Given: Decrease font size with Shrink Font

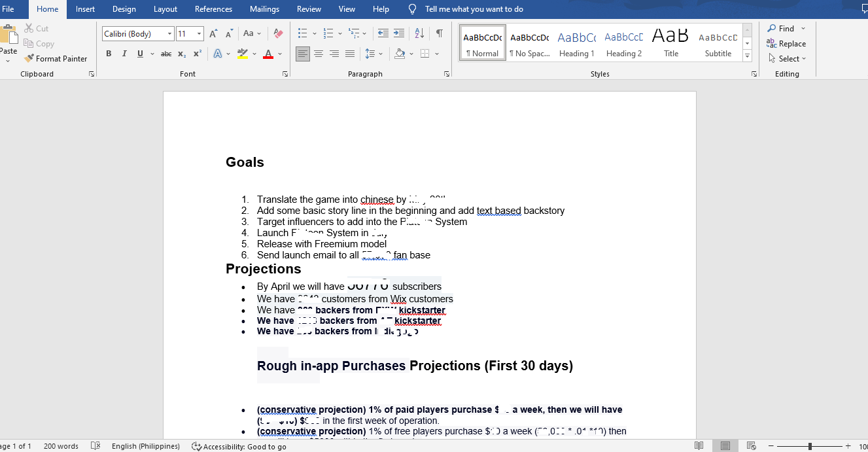Looking at the screenshot, I should pos(229,33).
